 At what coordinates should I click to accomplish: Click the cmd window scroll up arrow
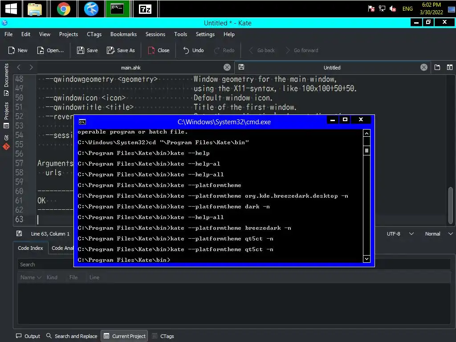tap(367, 133)
